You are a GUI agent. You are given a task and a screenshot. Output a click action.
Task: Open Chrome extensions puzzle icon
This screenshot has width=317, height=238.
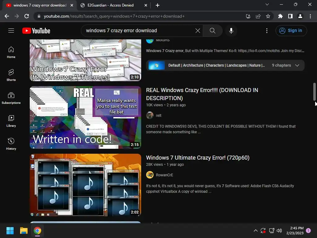[x=280, y=16]
